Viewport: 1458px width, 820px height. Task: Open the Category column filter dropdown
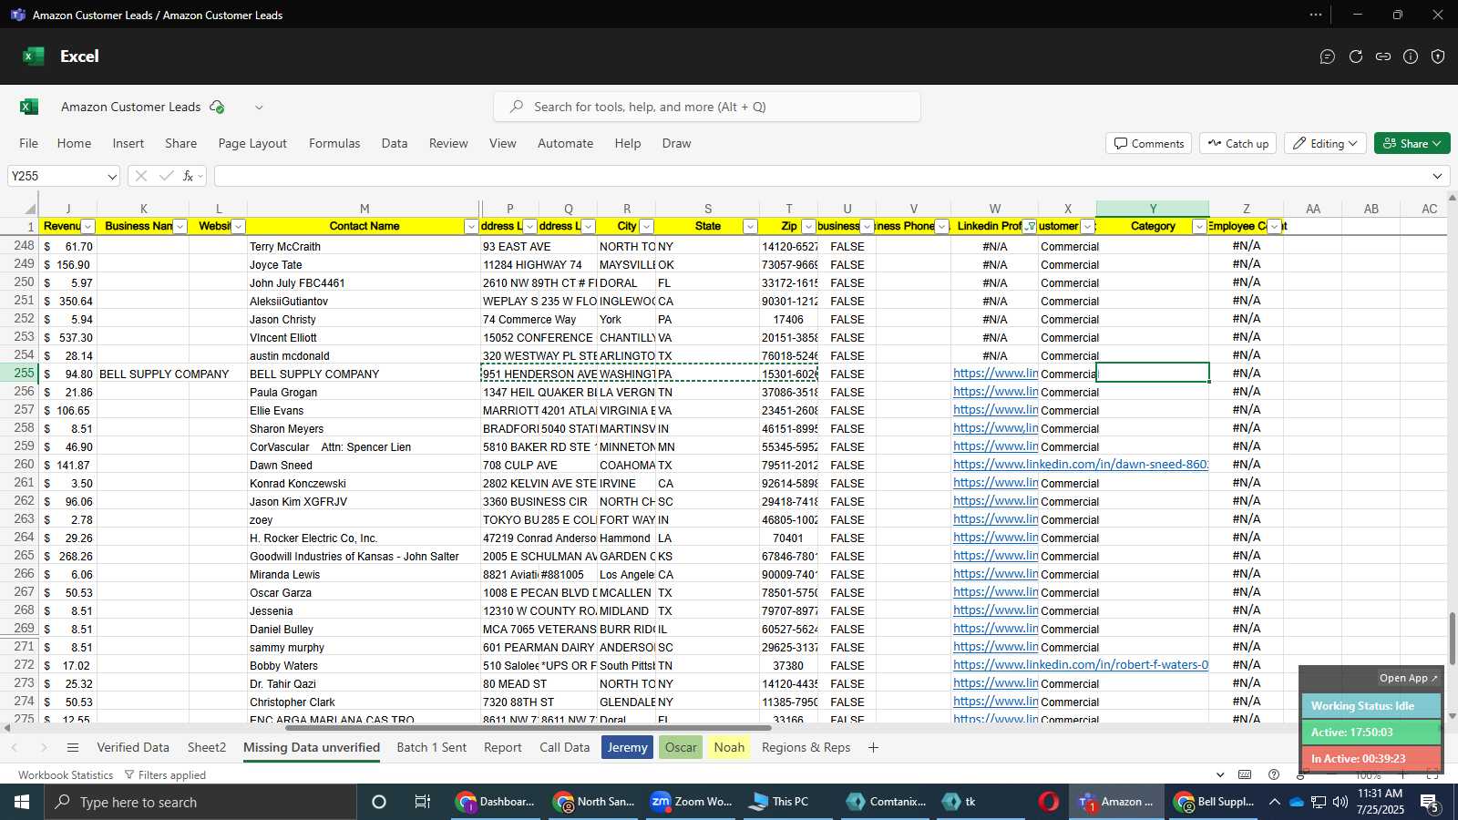click(x=1200, y=227)
